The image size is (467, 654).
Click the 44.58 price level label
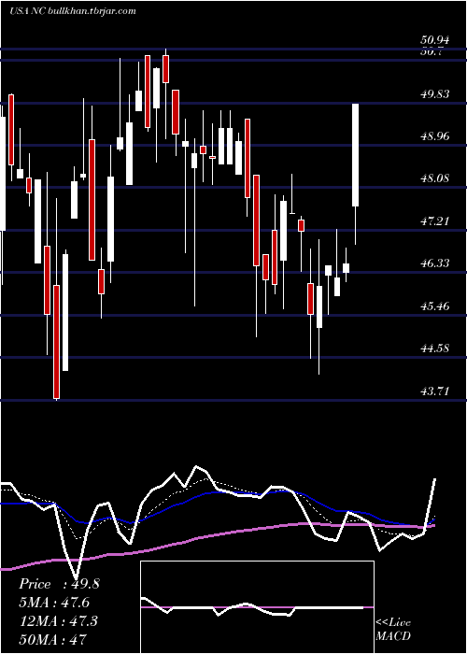click(x=435, y=348)
